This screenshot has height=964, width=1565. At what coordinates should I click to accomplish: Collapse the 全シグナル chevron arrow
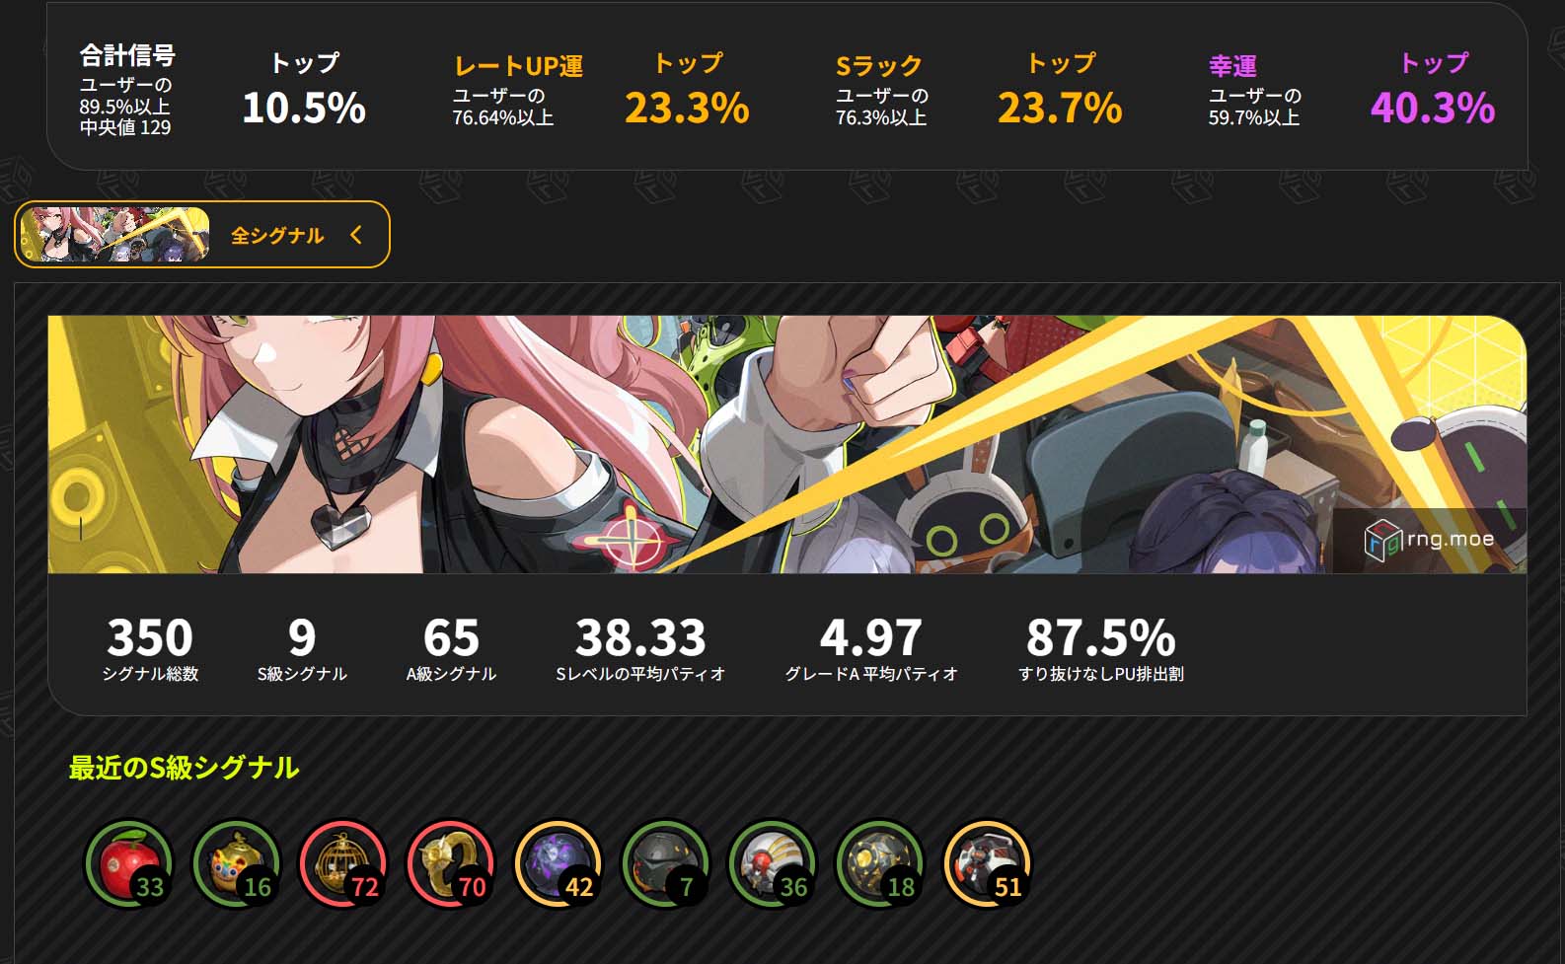pos(356,235)
